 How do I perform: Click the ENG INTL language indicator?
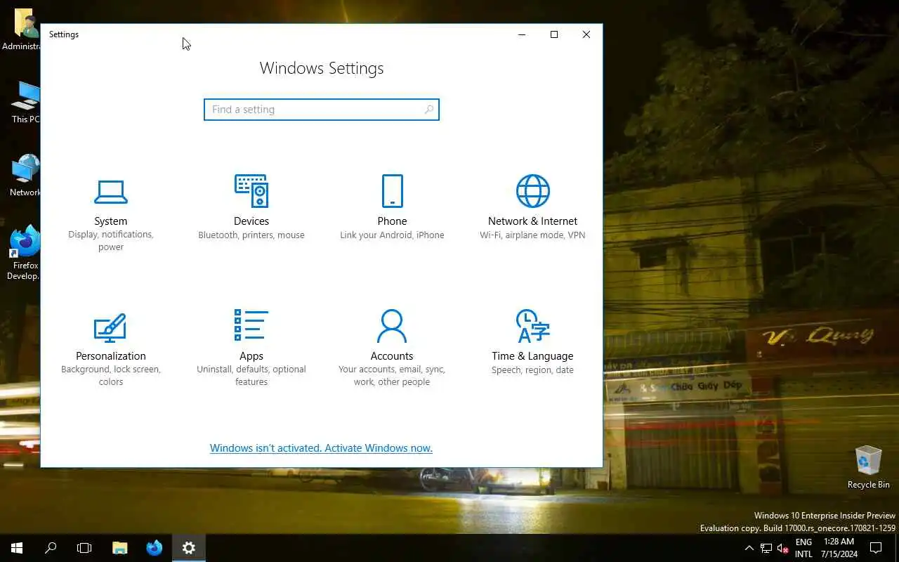tap(803, 548)
